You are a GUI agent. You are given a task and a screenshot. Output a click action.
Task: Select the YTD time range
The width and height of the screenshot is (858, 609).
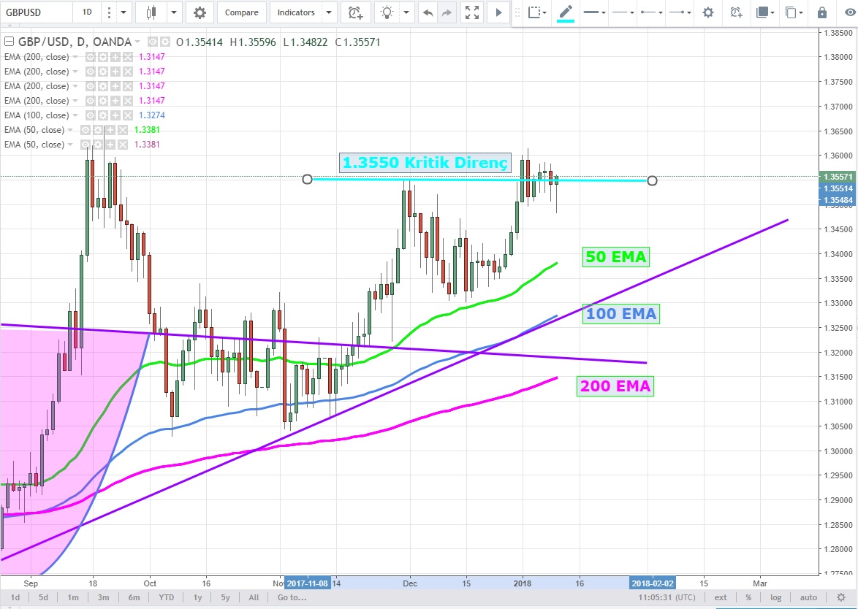(167, 597)
